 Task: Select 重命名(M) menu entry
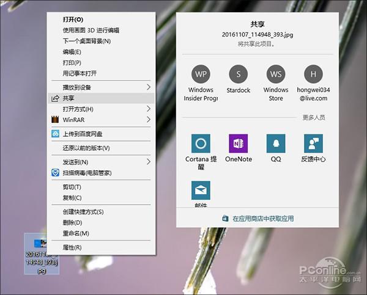(101, 233)
